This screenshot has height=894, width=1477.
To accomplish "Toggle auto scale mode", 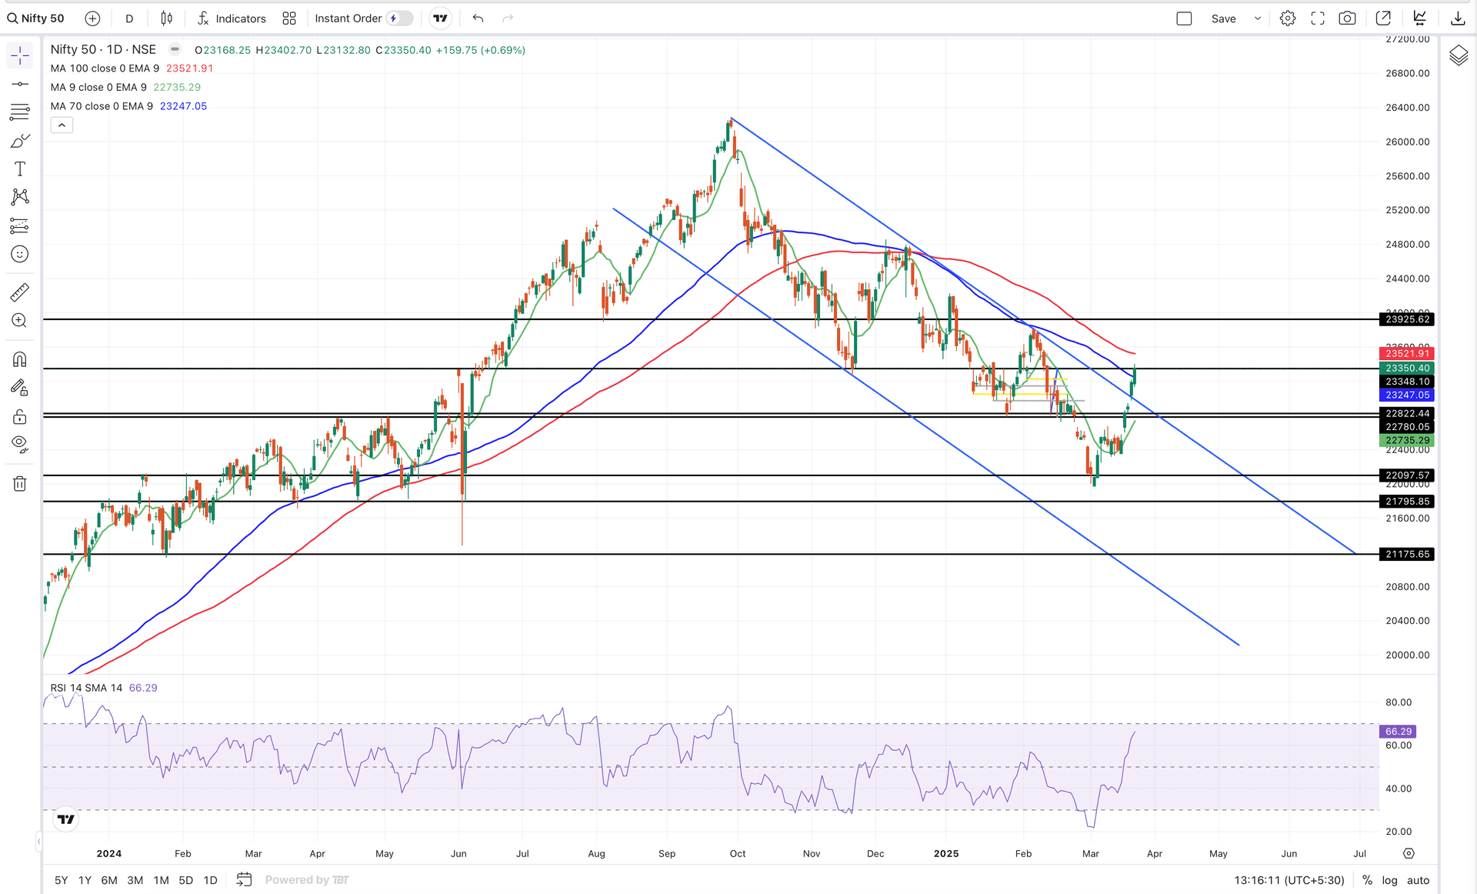I will click(1418, 880).
